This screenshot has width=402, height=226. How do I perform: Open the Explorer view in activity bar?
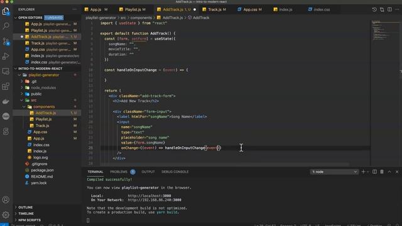tap(6, 11)
